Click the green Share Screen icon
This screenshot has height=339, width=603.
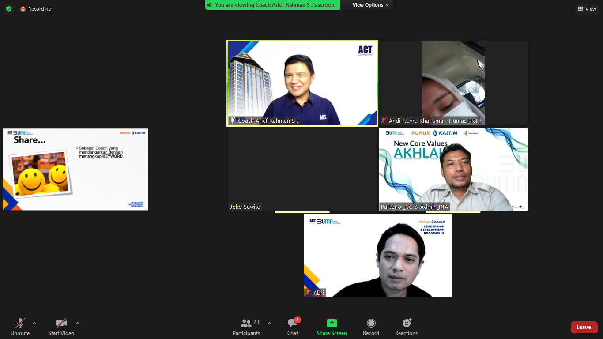pyautogui.click(x=332, y=323)
